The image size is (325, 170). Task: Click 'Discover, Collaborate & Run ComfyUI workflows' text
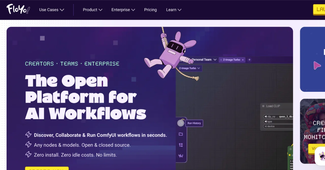[100, 135]
